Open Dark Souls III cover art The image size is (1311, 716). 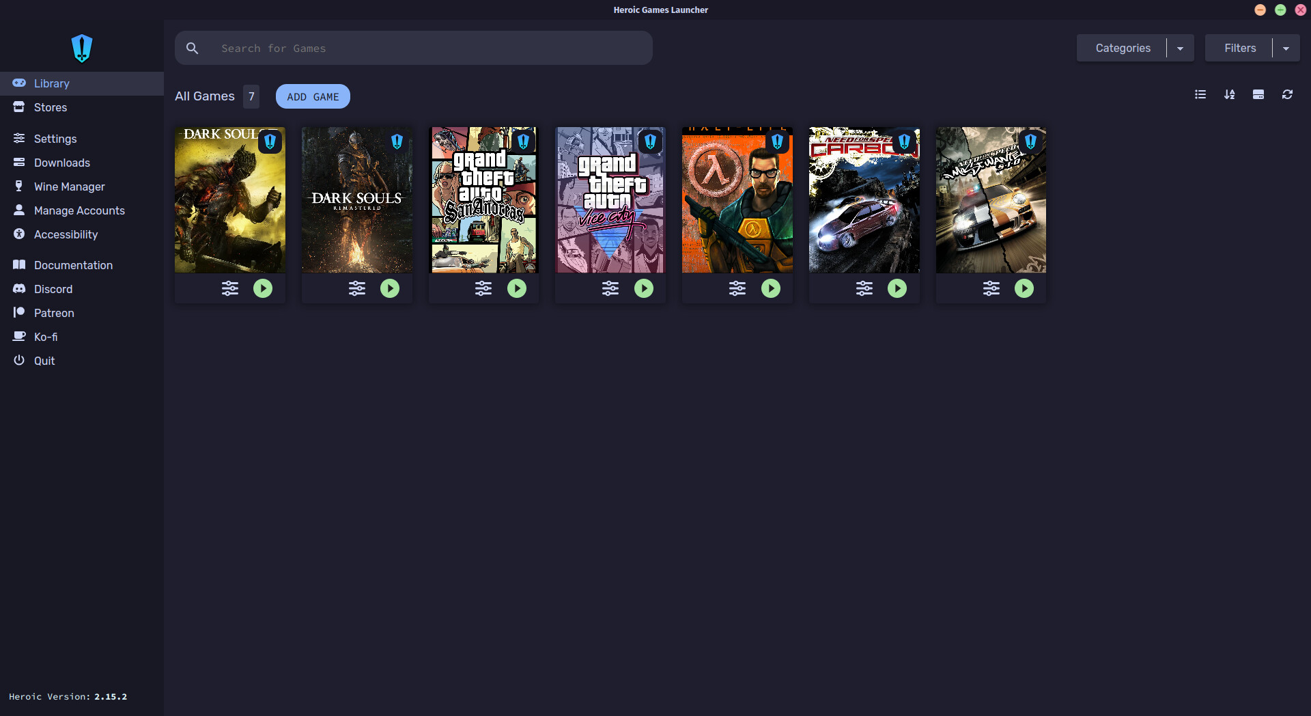[230, 200]
